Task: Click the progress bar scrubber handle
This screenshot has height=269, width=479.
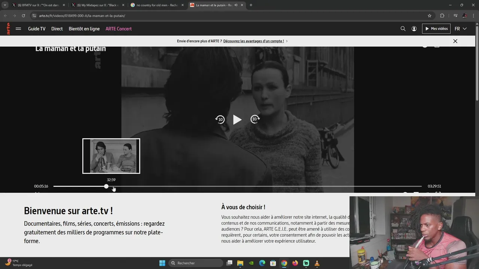Action: pyautogui.click(x=106, y=186)
